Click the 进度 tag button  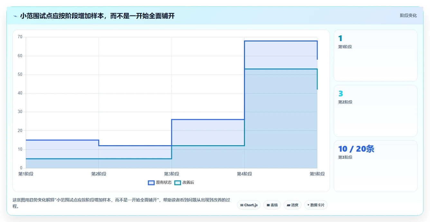coord(292,205)
